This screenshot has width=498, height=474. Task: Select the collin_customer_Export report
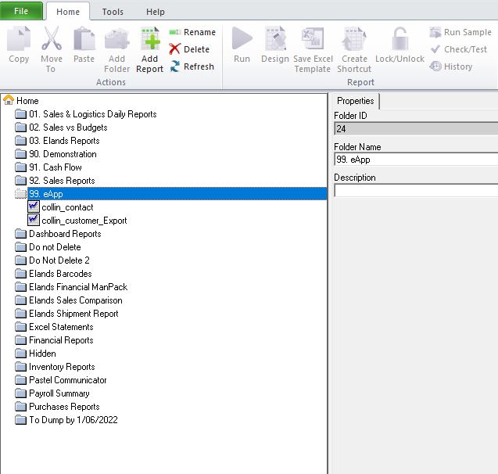click(84, 221)
